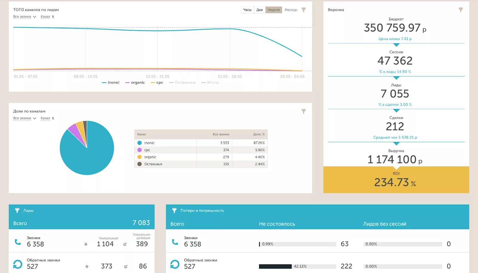
Task: Open Канал grouping in line chart panel
Action: pos(45,17)
